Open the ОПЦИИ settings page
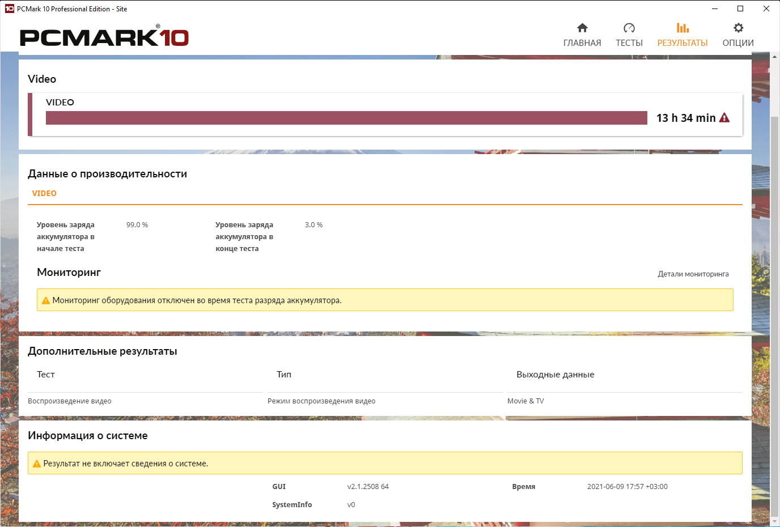The width and height of the screenshot is (780, 527). [738, 35]
